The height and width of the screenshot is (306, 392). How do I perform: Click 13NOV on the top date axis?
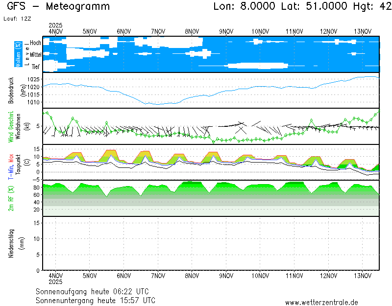pyautogui.click(x=362, y=31)
